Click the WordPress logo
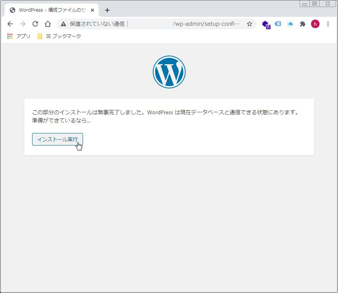 (169, 72)
